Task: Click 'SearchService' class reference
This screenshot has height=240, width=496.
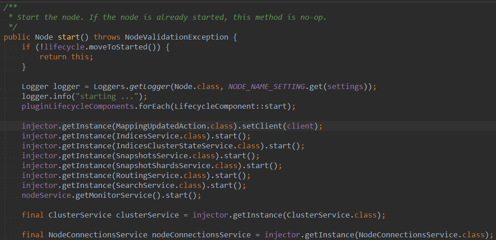Action: coord(145,185)
